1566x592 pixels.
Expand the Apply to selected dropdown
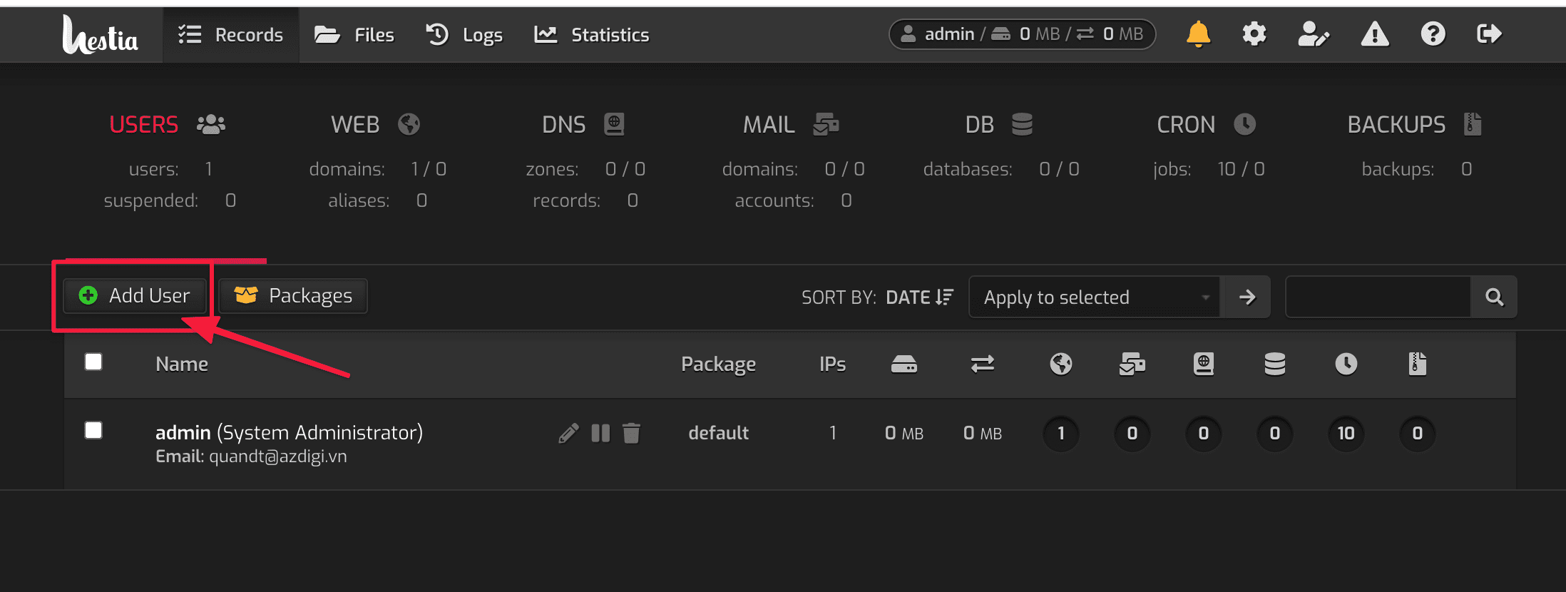[1095, 297]
